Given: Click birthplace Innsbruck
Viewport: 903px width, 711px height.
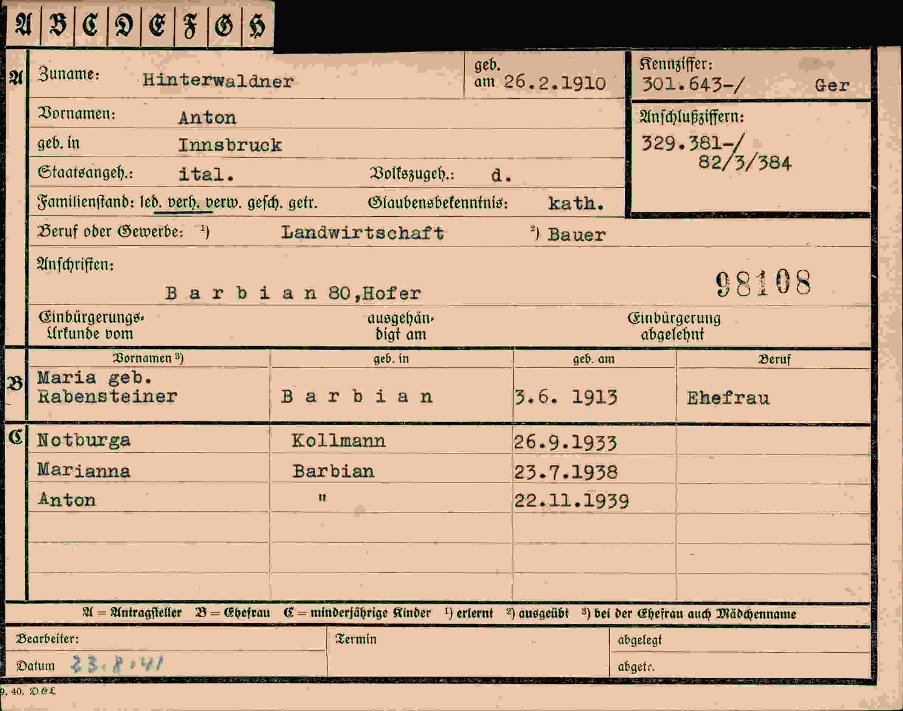Looking at the screenshot, I should click(230, 145).
